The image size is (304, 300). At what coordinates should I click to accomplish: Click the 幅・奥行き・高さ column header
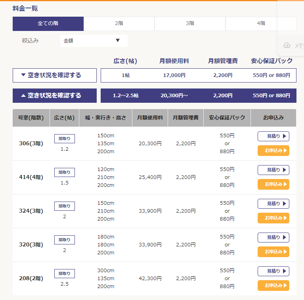pos(106,118)
